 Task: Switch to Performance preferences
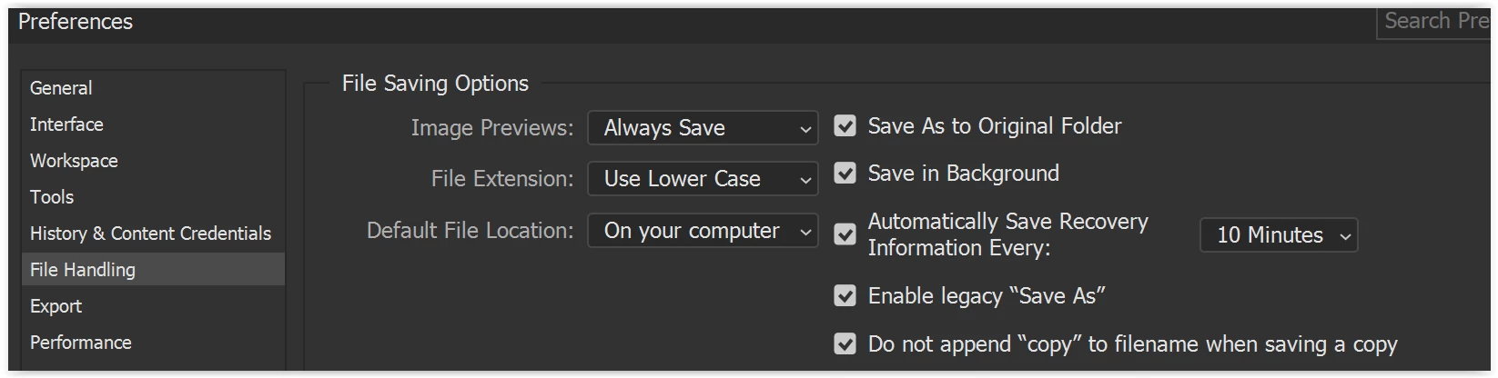click(81, 343)
